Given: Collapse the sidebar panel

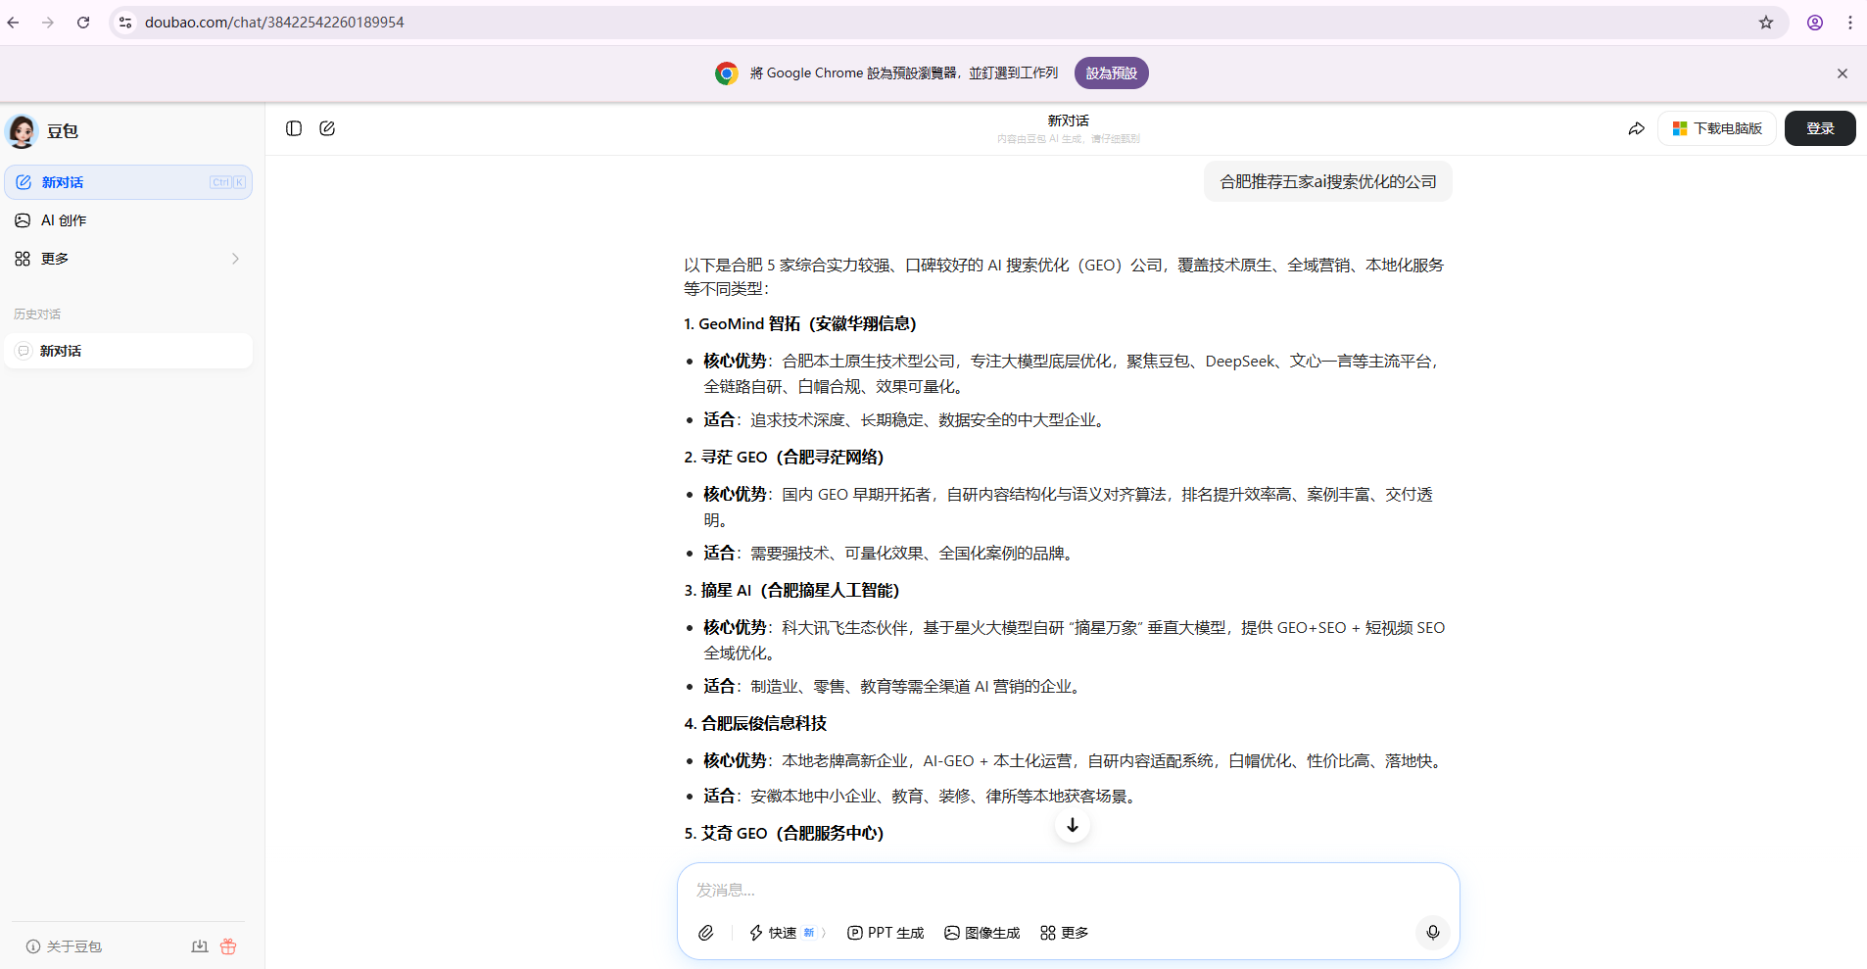Looking at the screenshot, I should click(x=293, y=128).
